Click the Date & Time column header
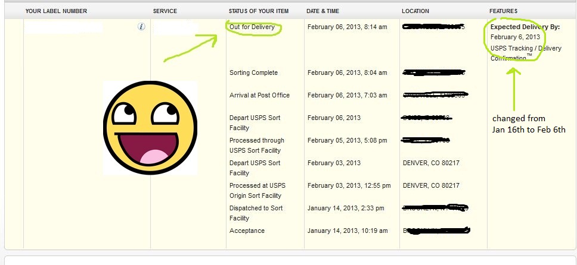577x265 pixels. point(327,11)
